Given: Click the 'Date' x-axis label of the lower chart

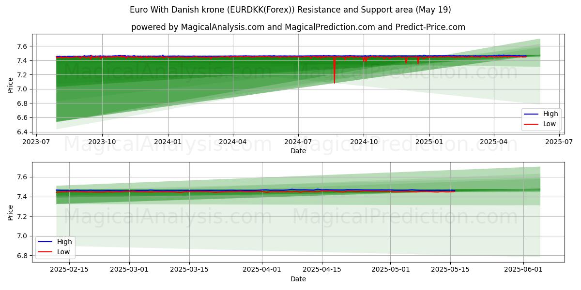Looking at the screenshot, I should coord(298,279).
